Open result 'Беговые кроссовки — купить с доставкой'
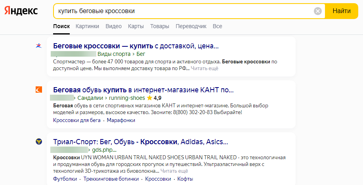This screenshot has height=185, width=363. coord(136,46)
